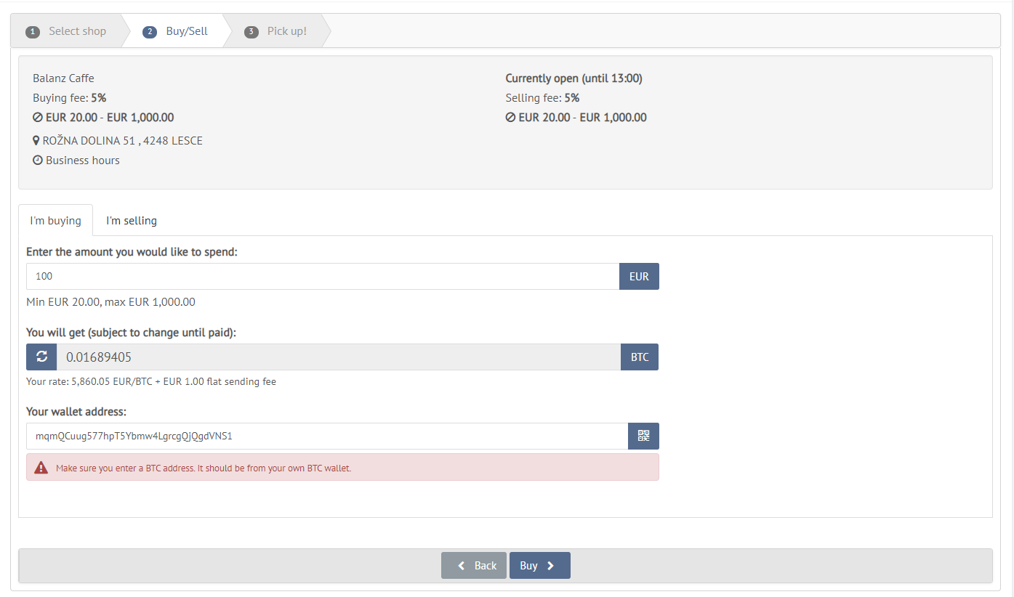
Task: Click the You will get BTC amount field
Action: click(x=339, y=357)
